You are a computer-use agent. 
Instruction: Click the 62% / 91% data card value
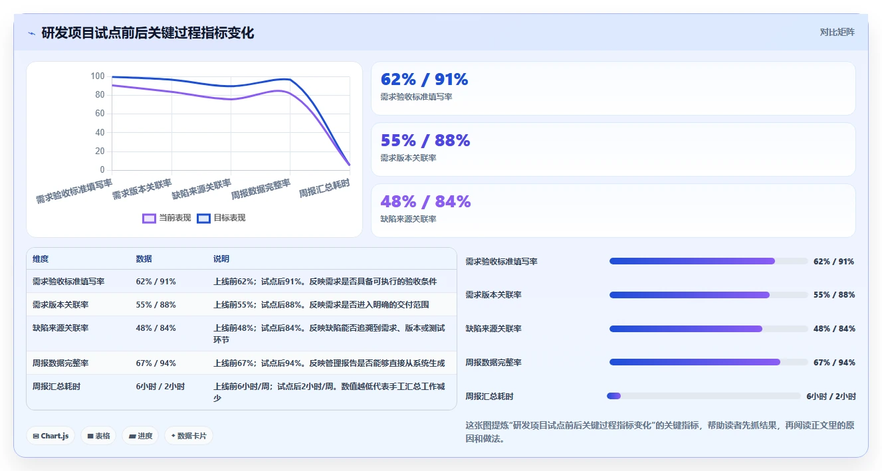[424, 79]
